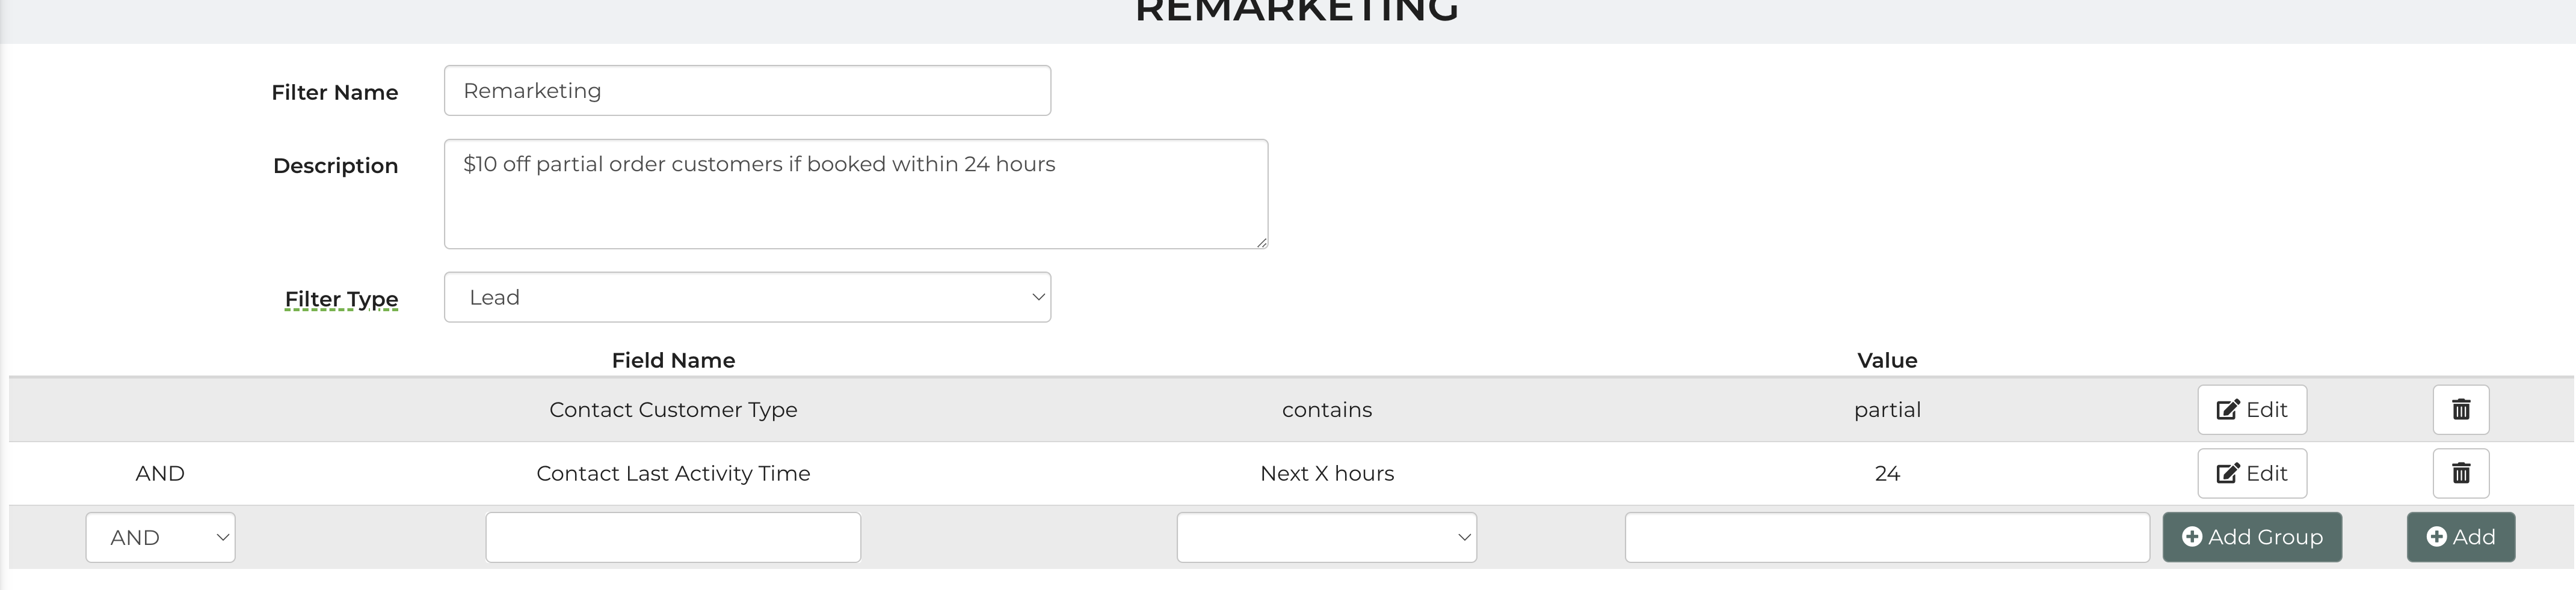The image size is (2576, 590).
Task: Click the new Value input box
Action: [1886, 537]
